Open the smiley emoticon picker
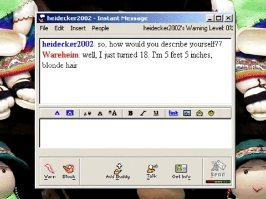 tap(211, 113)
